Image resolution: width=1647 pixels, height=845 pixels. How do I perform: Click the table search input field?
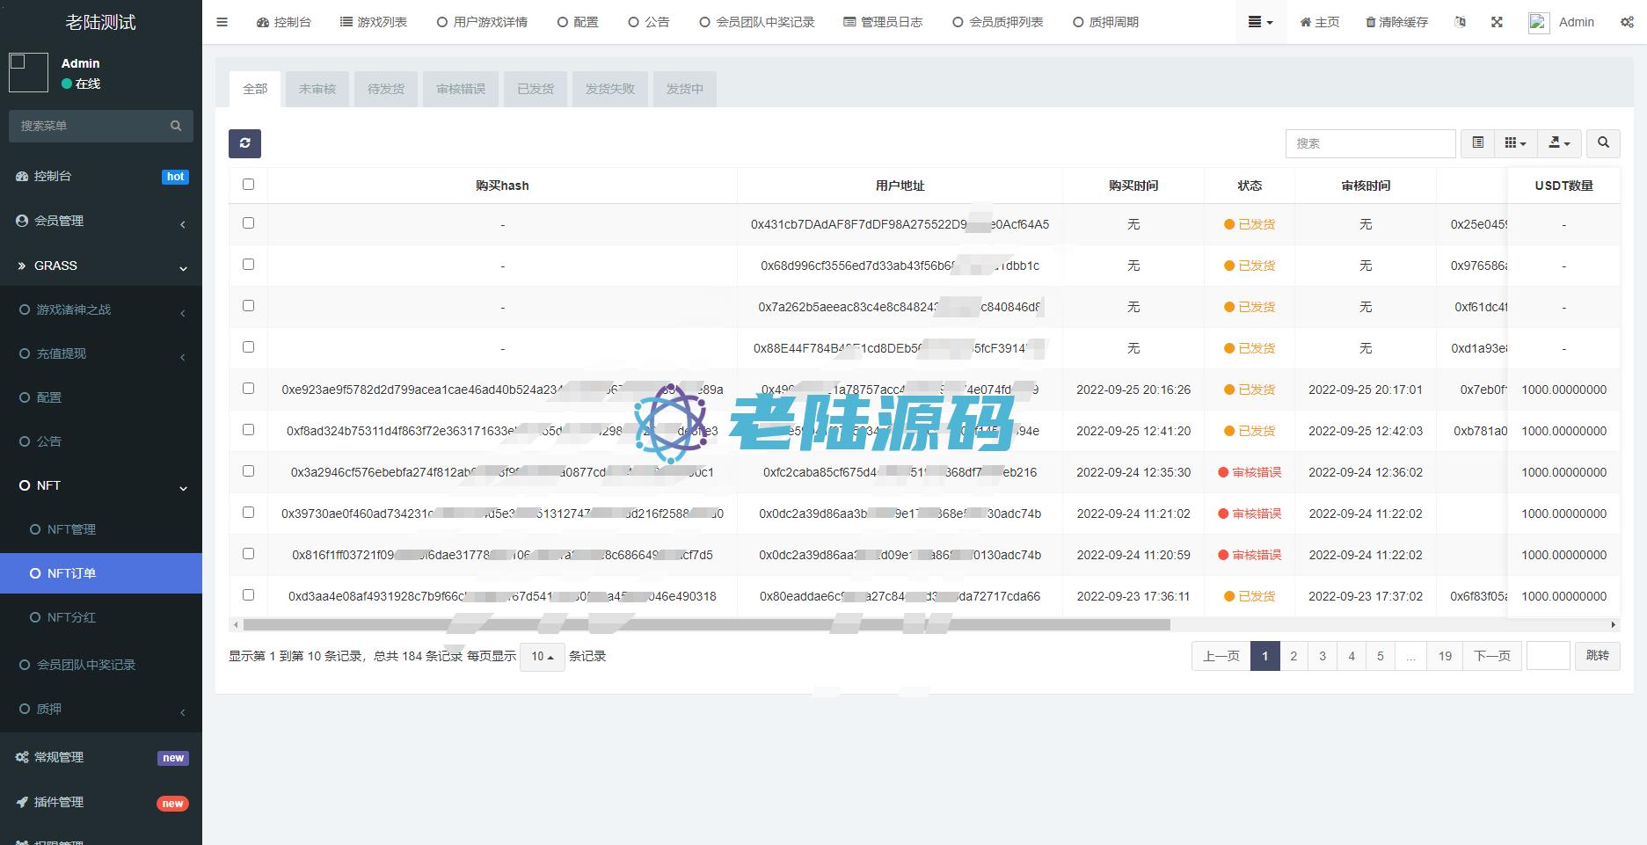(x=1370, y=143)
